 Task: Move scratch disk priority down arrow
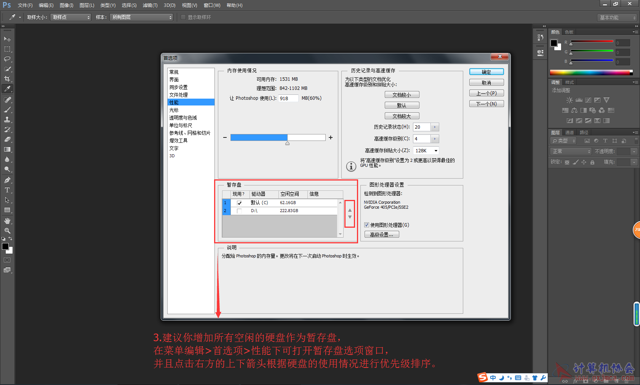[x=350, y=217]
